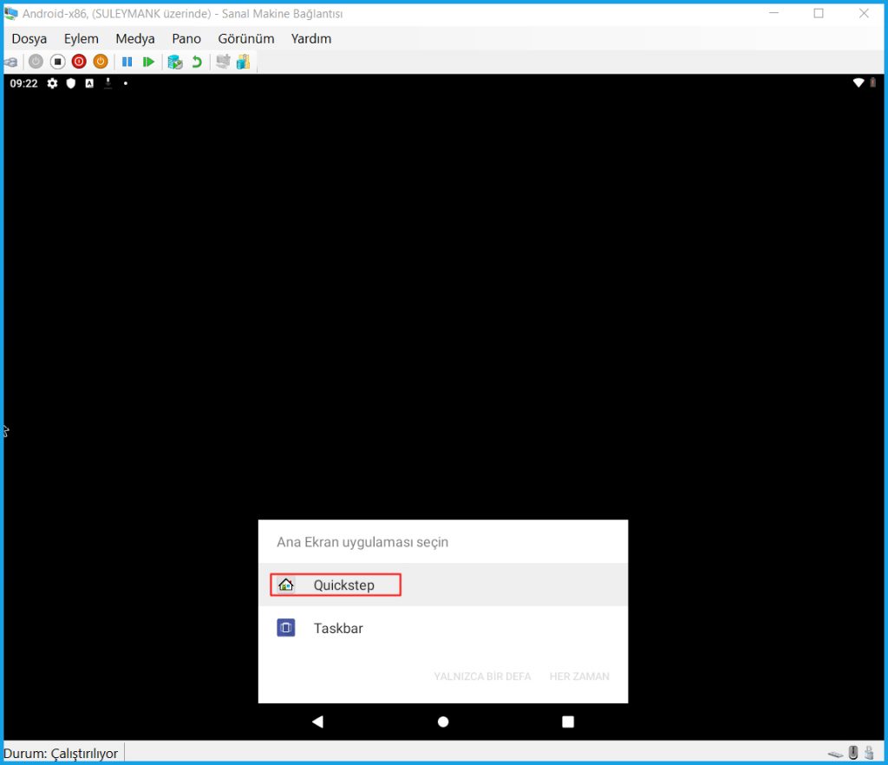The image size is (888, 765).
Task: Open the Medya menu
Action: 134,38
